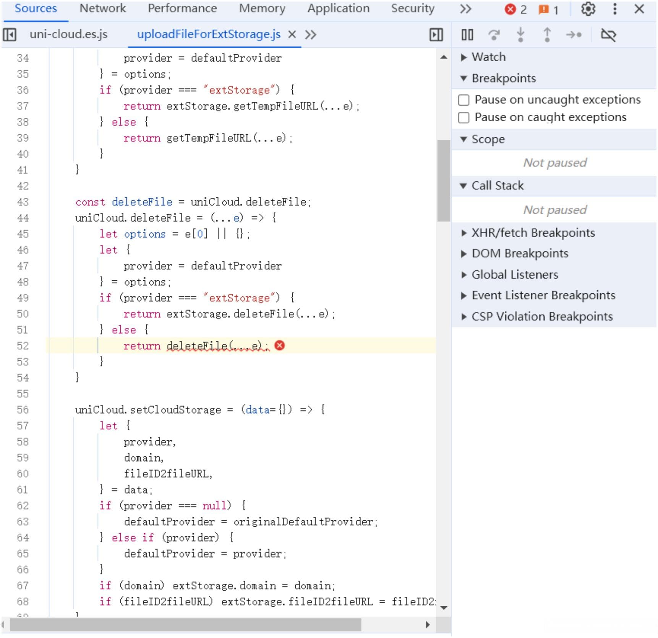
Task: Click the orange issues count indicator
Action: point(548,9)
